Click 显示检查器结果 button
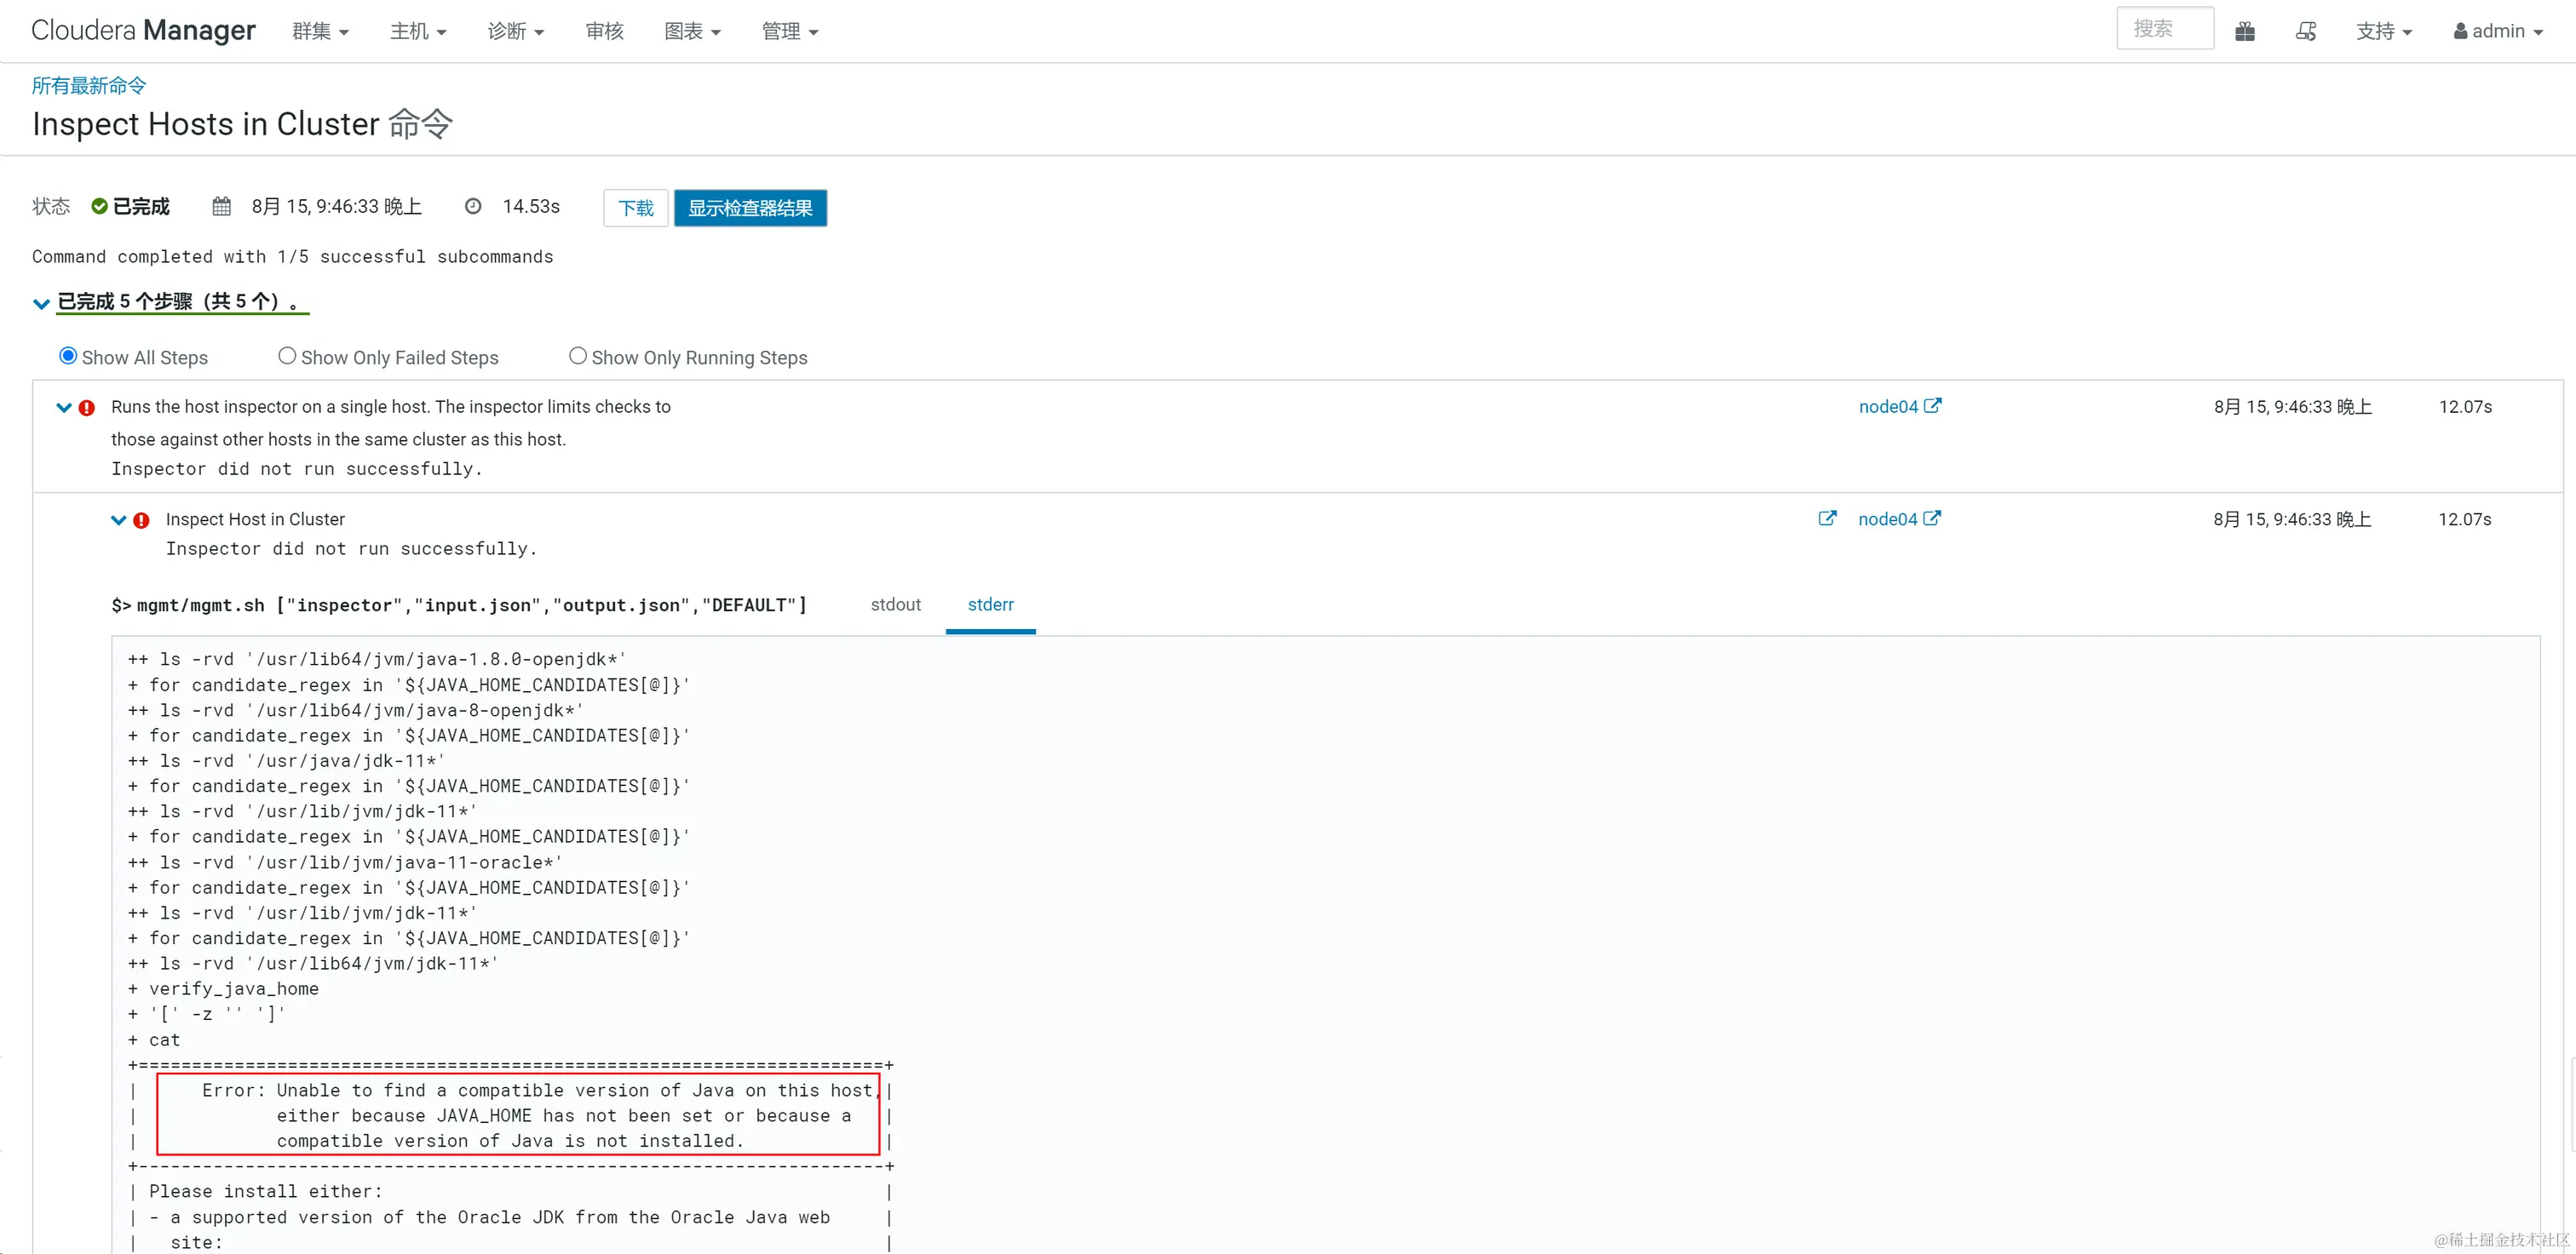This screenshot has height=1254, width=2576. click(750, 208)
